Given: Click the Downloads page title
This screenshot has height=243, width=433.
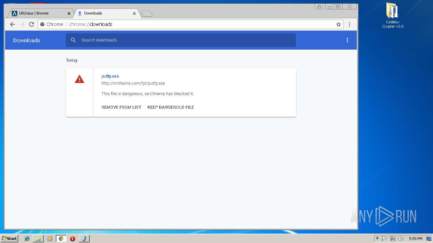Looking at the screenshot, I should [x=27, y=40].
